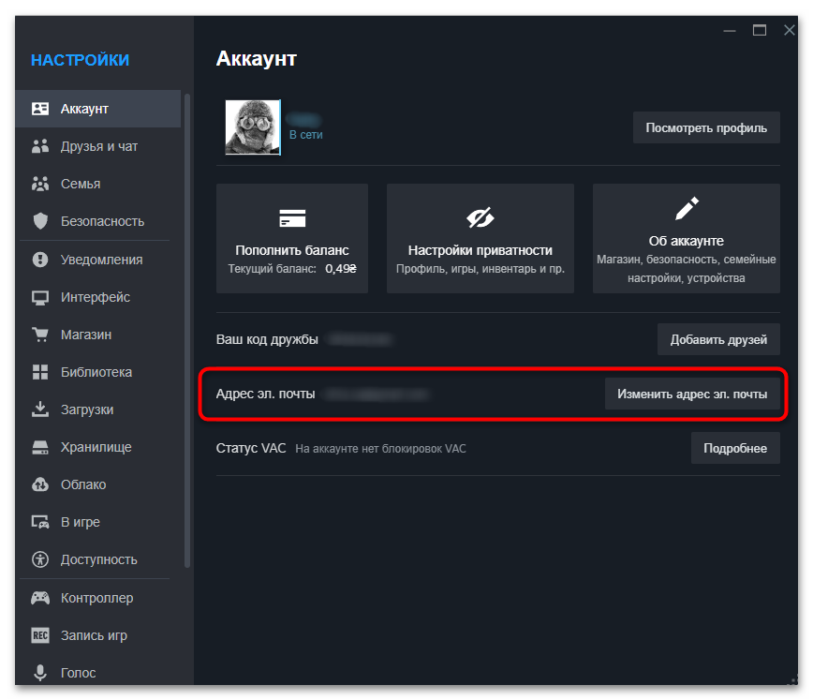813x700 pixels.
Task: Switch to the Загрузки section
Action: 98,410
